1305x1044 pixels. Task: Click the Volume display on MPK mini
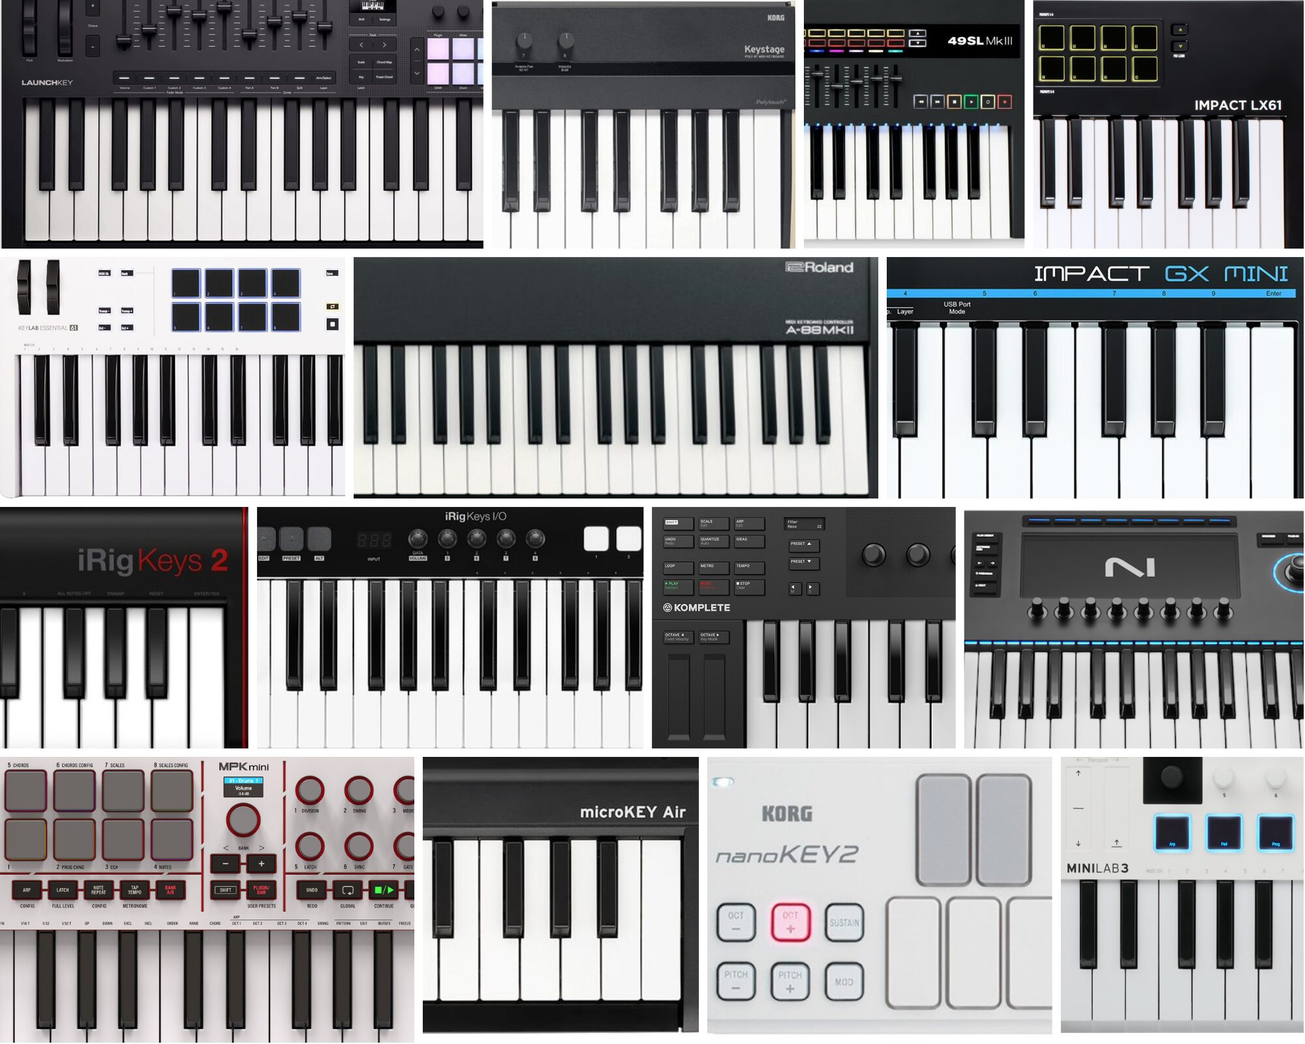click(x=243, y=787)
